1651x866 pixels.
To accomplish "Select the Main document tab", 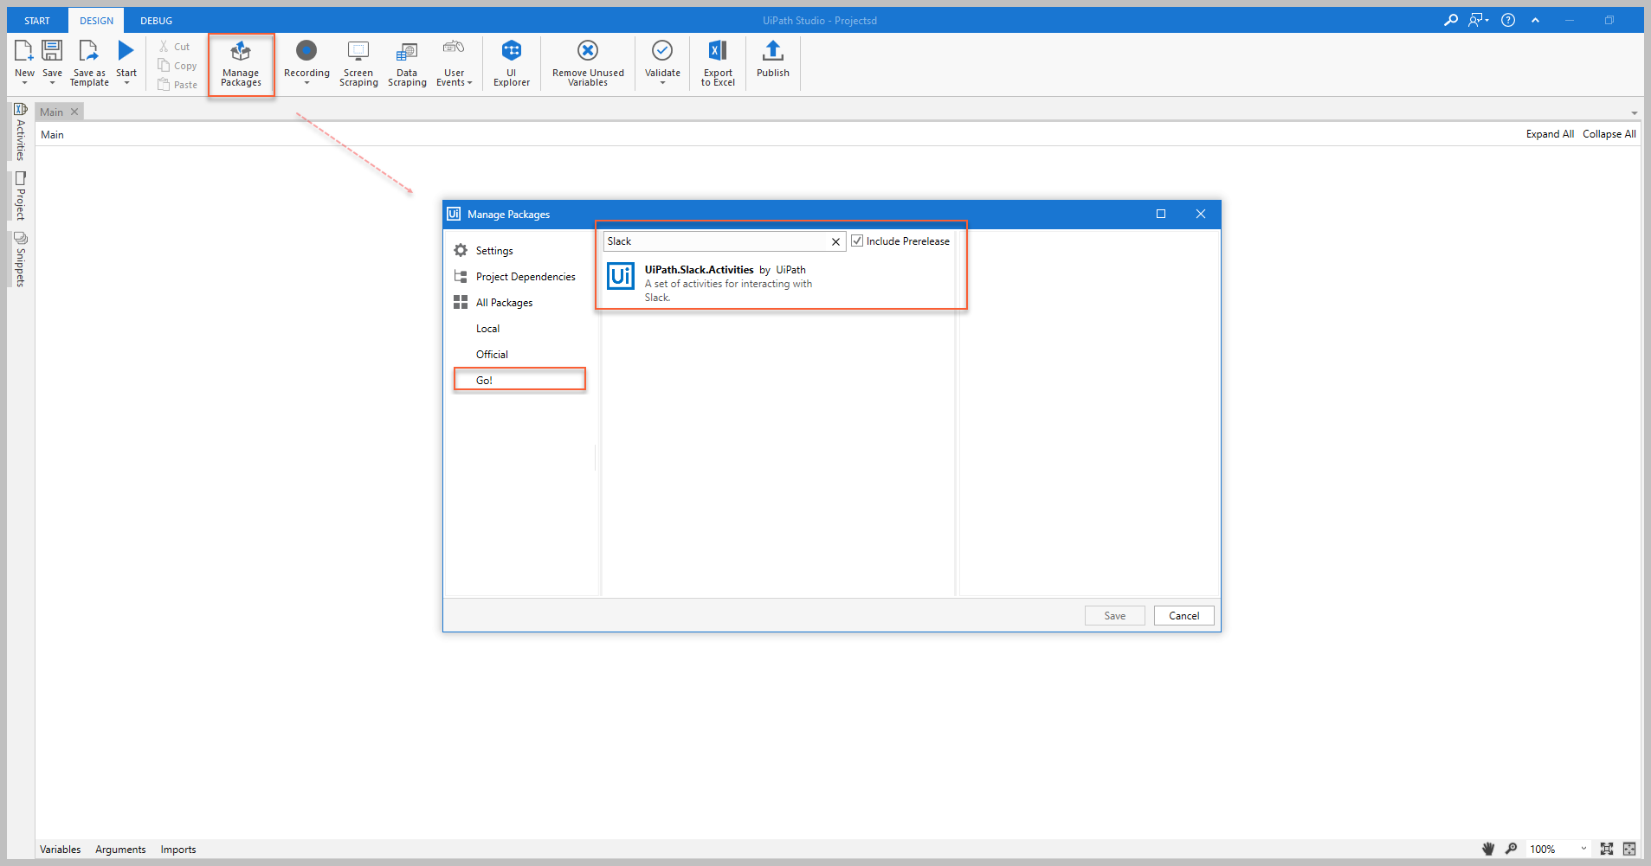I will [x=51, y=112].
